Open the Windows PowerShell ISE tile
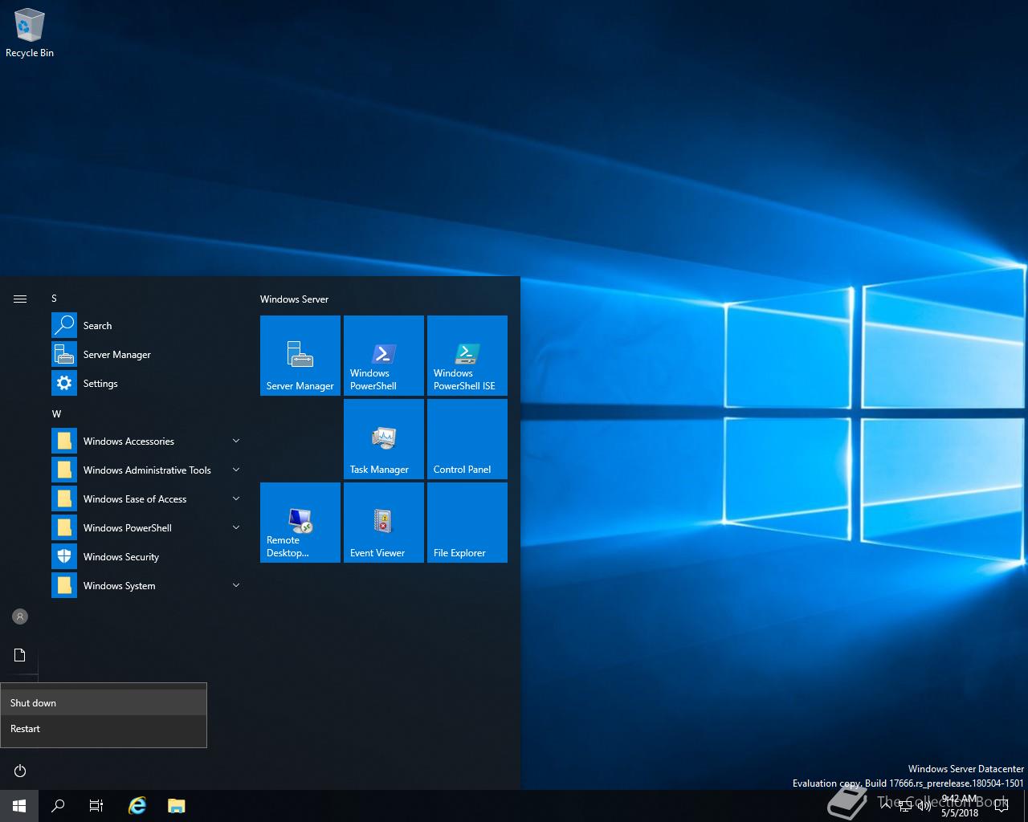 pos(467,356)
